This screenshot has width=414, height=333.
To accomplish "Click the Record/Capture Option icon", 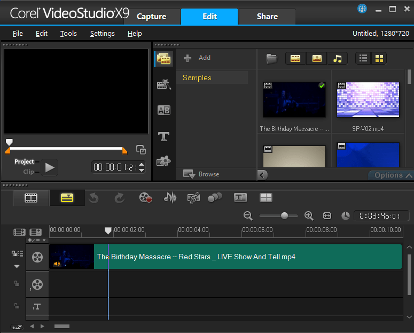I will pyautogui.click(x=145, y=197).
